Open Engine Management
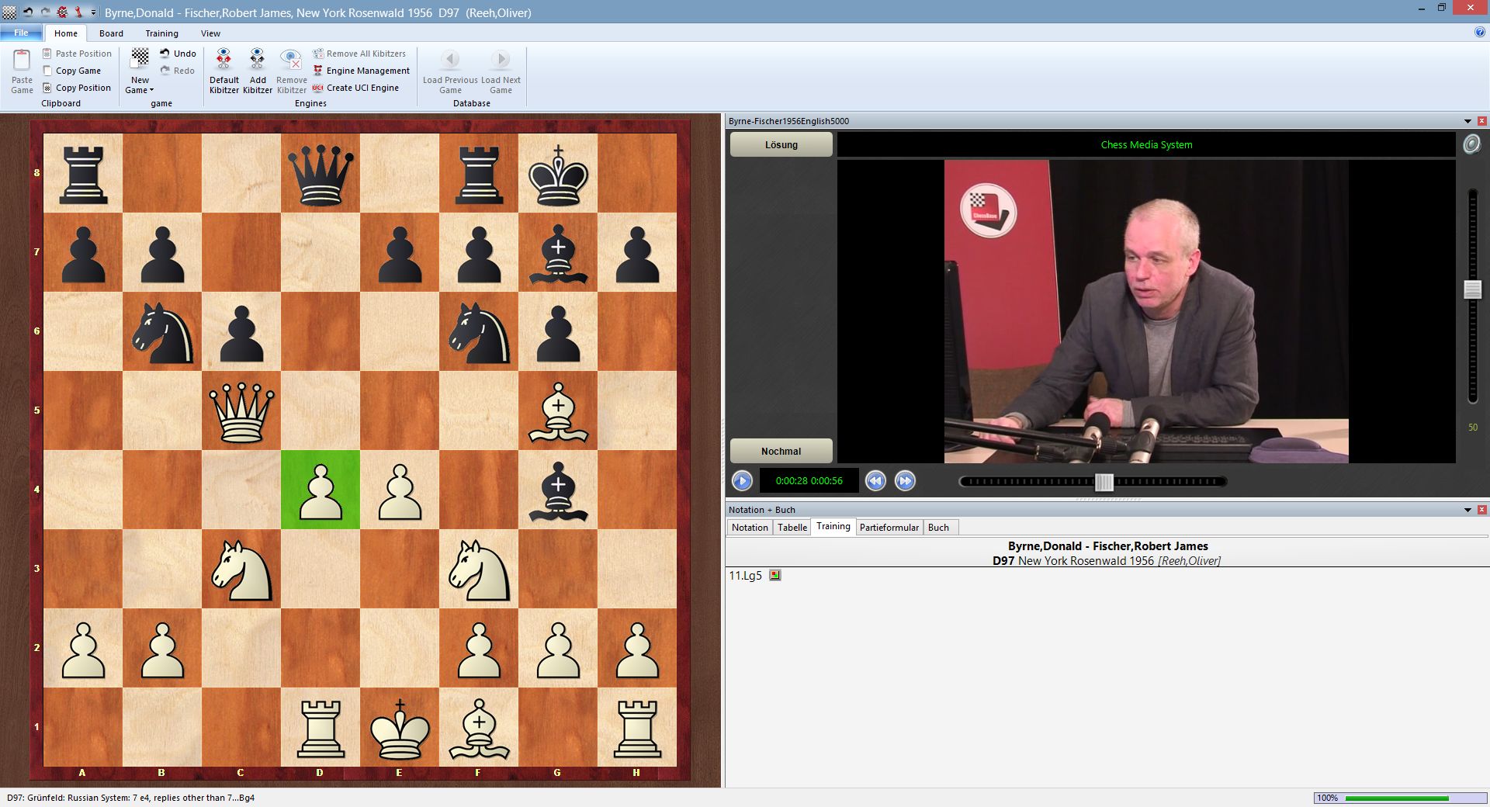The image size is (1490, 807). click(362, 71)
